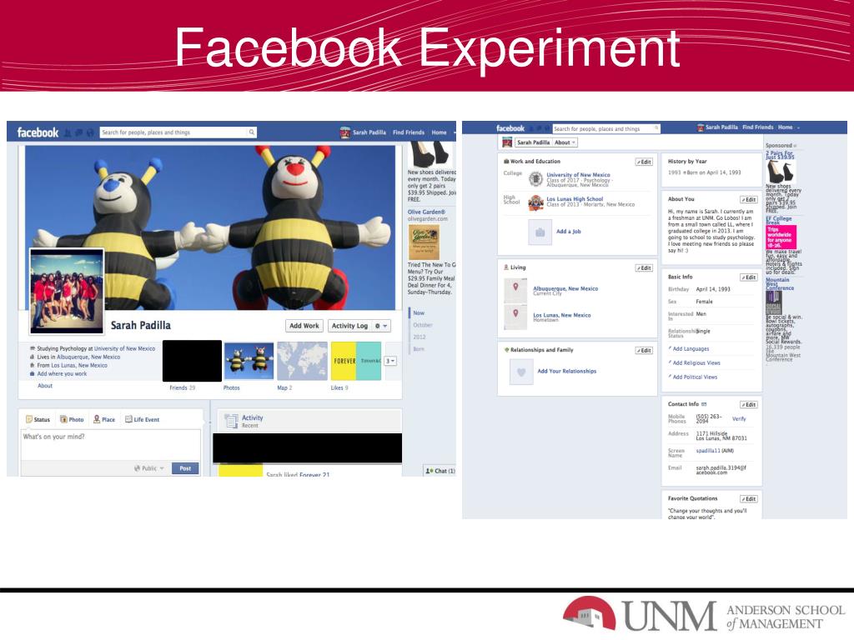
Task: Edit the Living section
Action: (644, 268)
